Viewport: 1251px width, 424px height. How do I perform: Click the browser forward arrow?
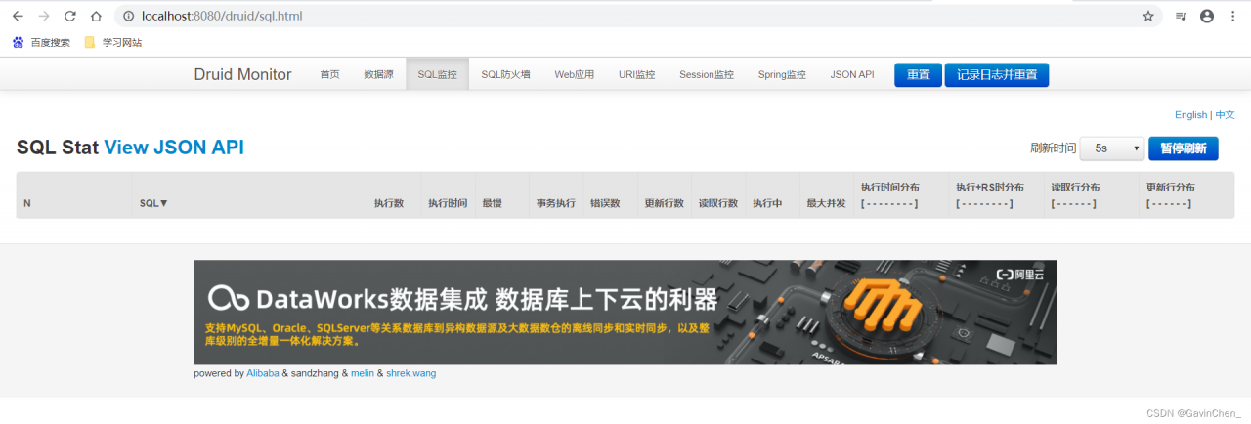point(43,17)
